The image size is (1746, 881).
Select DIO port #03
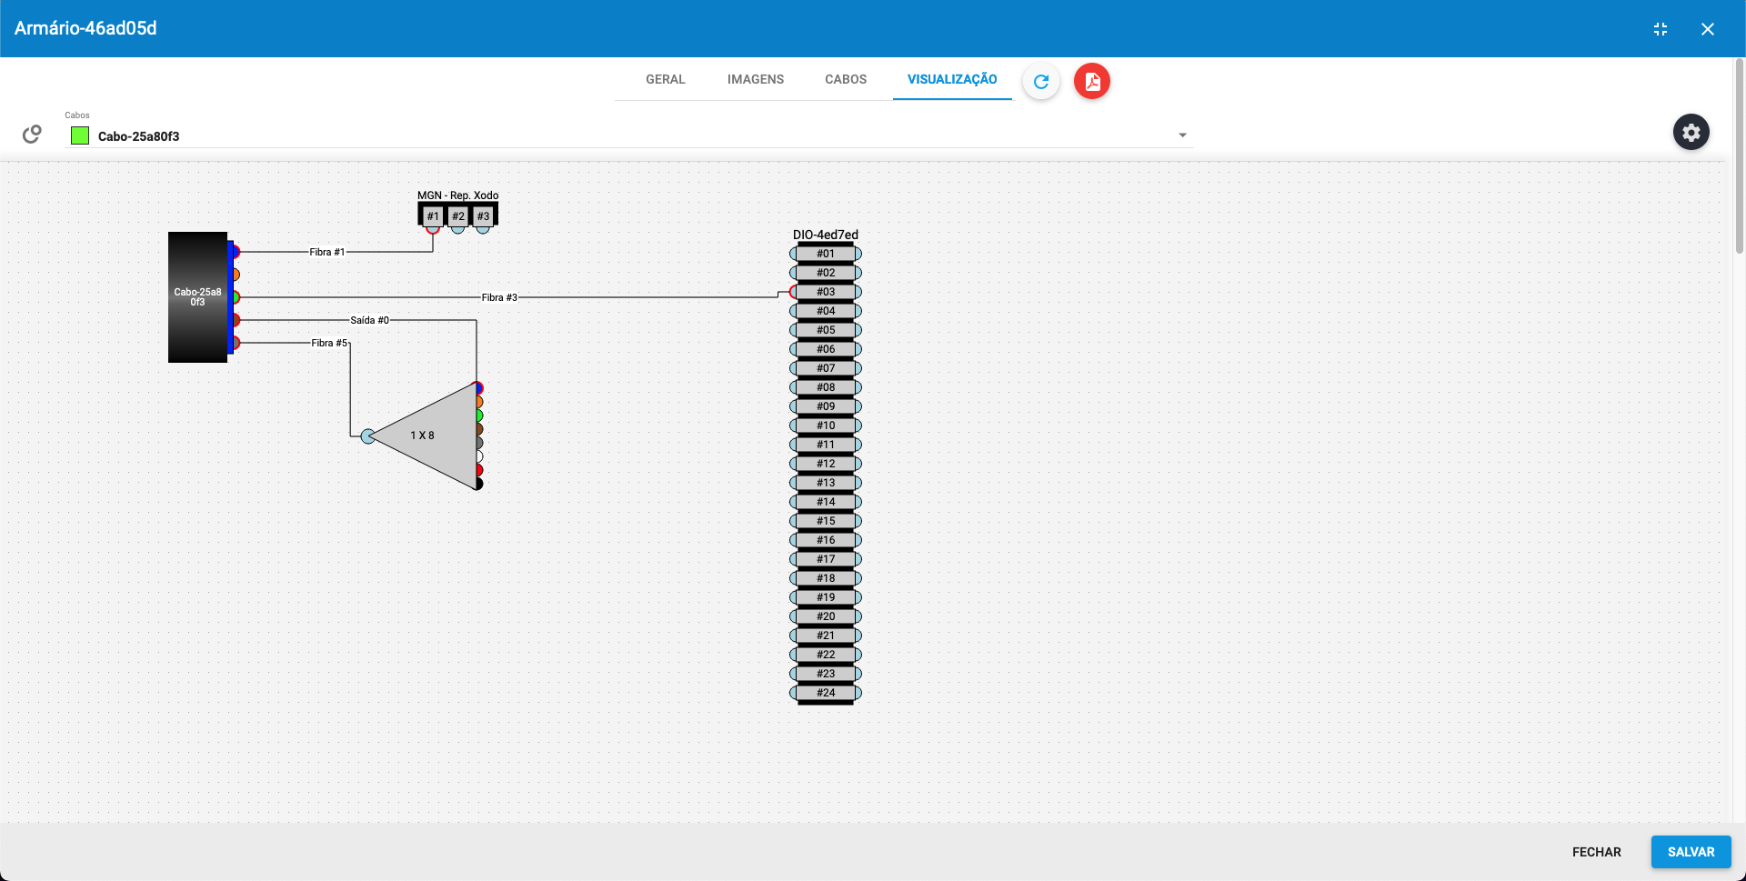click(x=825, y=292)
